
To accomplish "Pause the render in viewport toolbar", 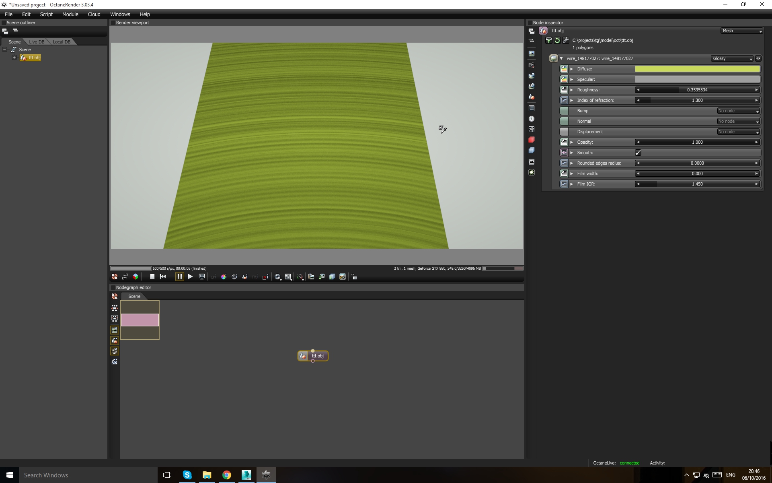I will tap(179, 277).
